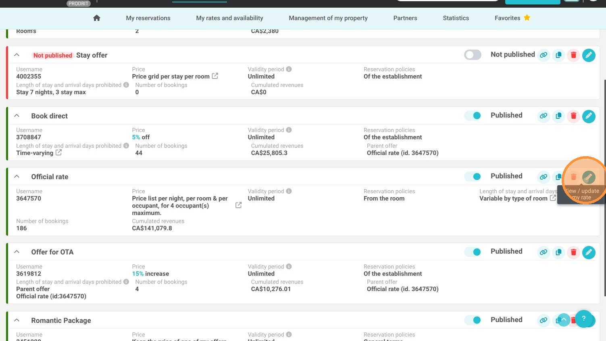Copy link for Romantic Package
Image resolution: width=606 pixels, height=341 pixels.
(x=544, y=320)
